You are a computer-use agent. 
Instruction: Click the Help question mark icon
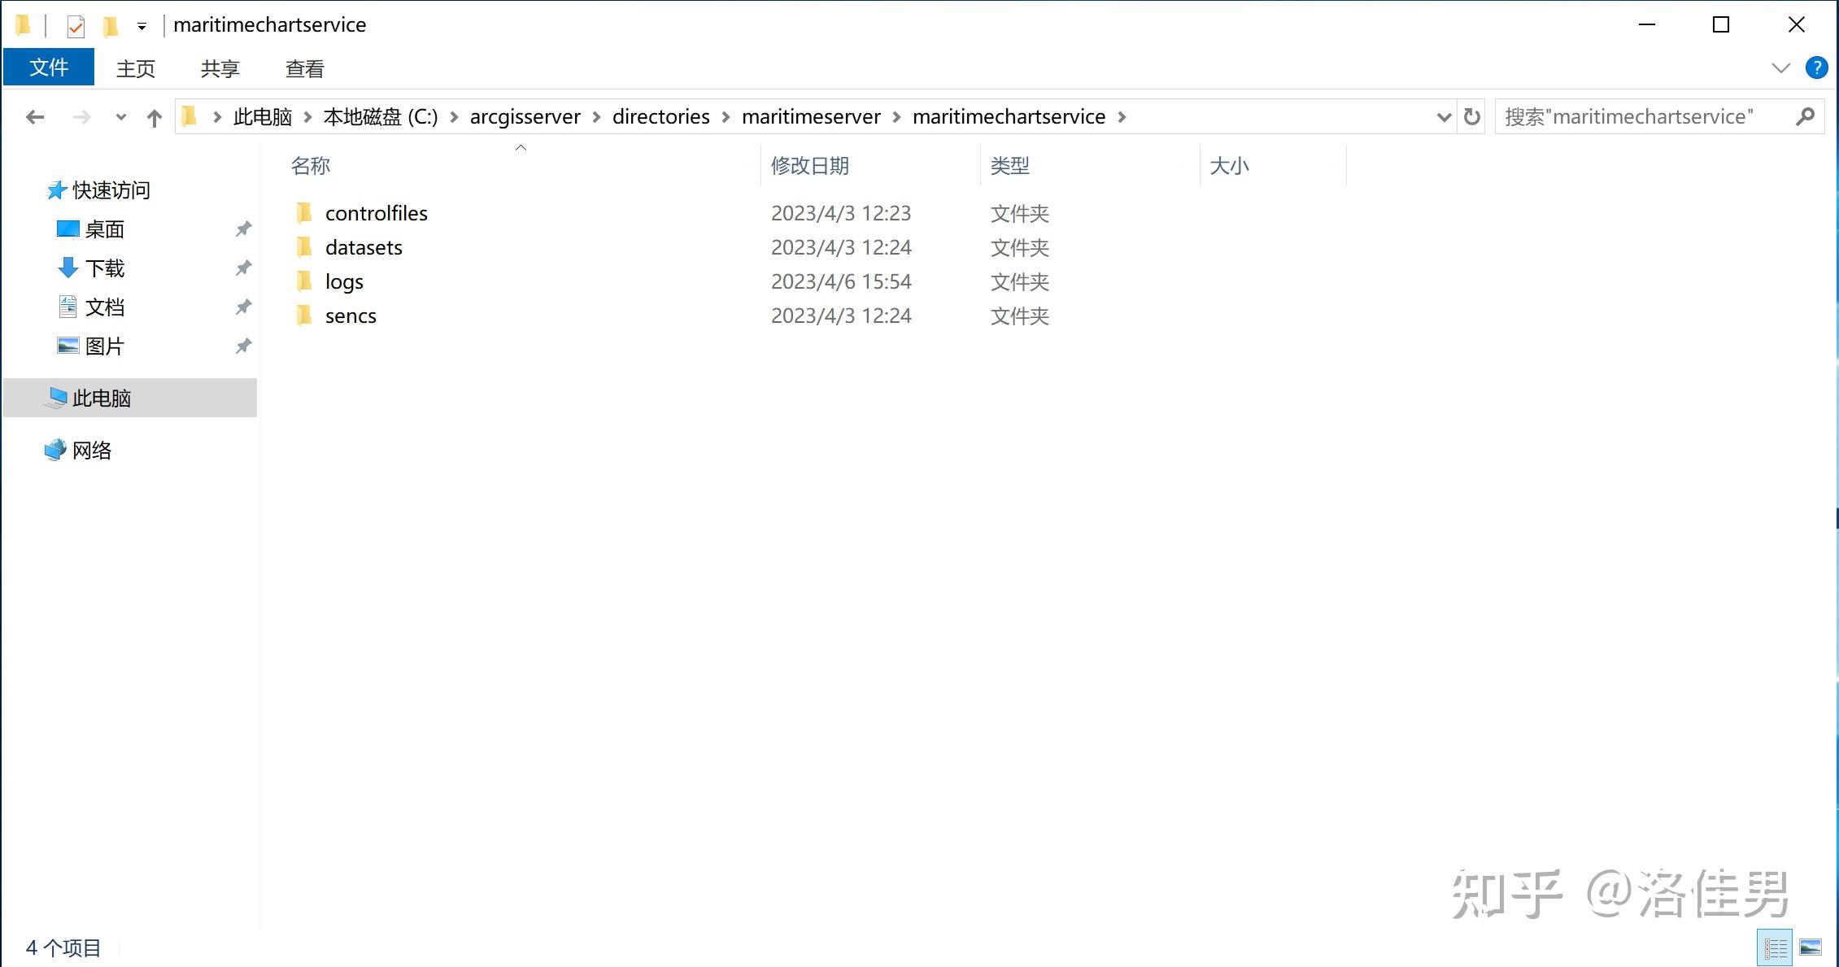(x=1815, y=68)
